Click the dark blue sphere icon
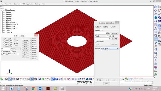Screen dimensions: 161x91 (87, 79)
